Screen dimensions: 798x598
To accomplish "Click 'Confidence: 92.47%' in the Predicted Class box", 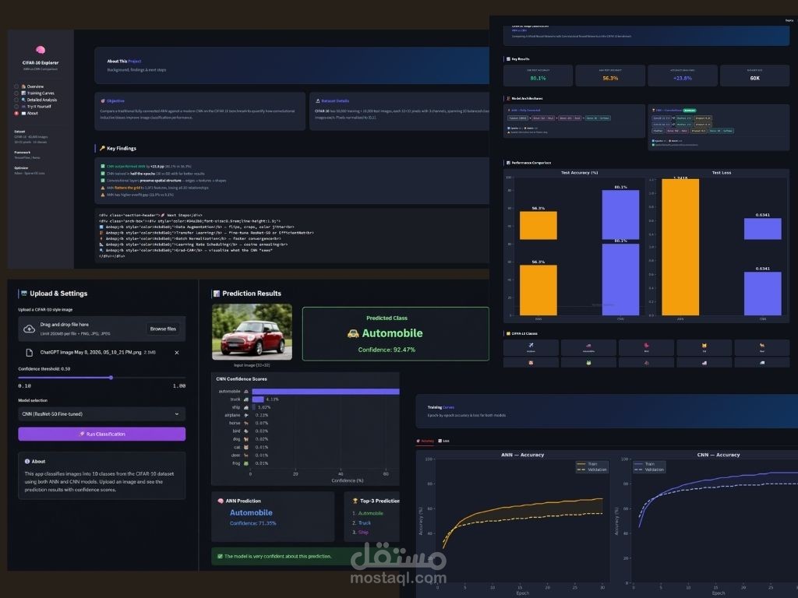I will (387, 350).
